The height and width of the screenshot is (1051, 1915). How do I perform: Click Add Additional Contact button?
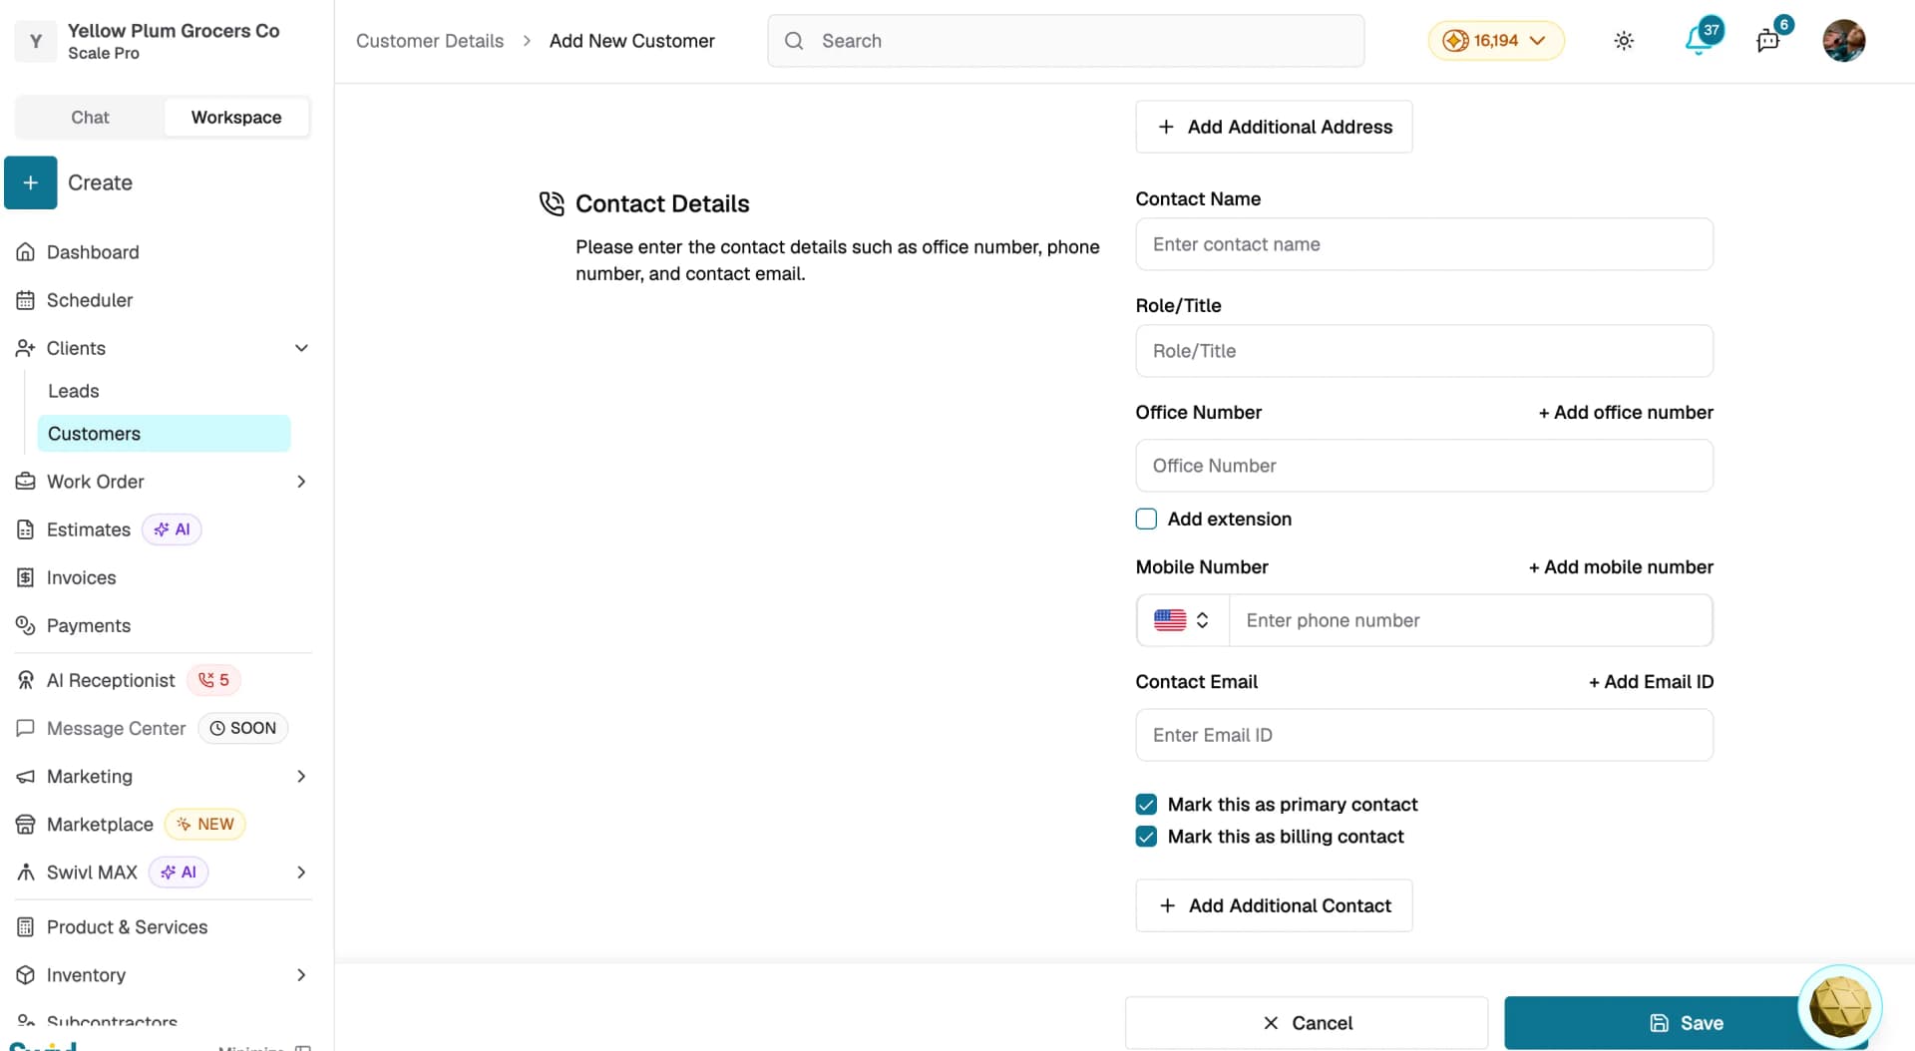coord(1274,905)
